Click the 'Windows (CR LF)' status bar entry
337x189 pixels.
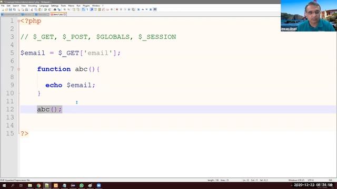point(296,180)
